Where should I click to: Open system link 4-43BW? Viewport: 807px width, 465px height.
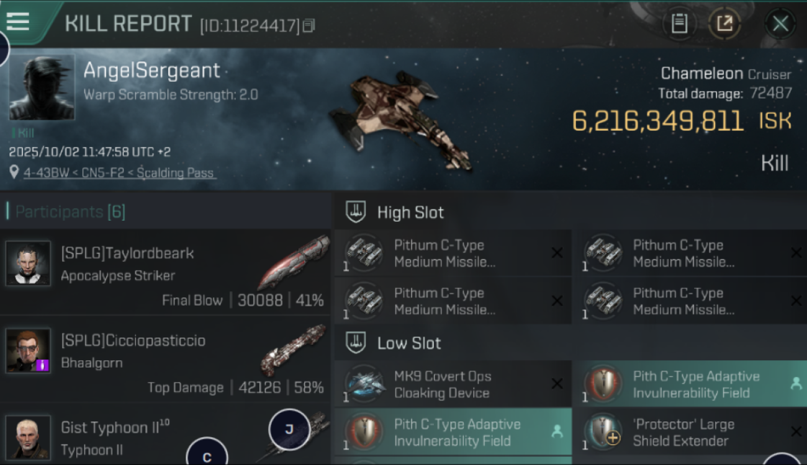pyautogui.click(x=43, y=173)
